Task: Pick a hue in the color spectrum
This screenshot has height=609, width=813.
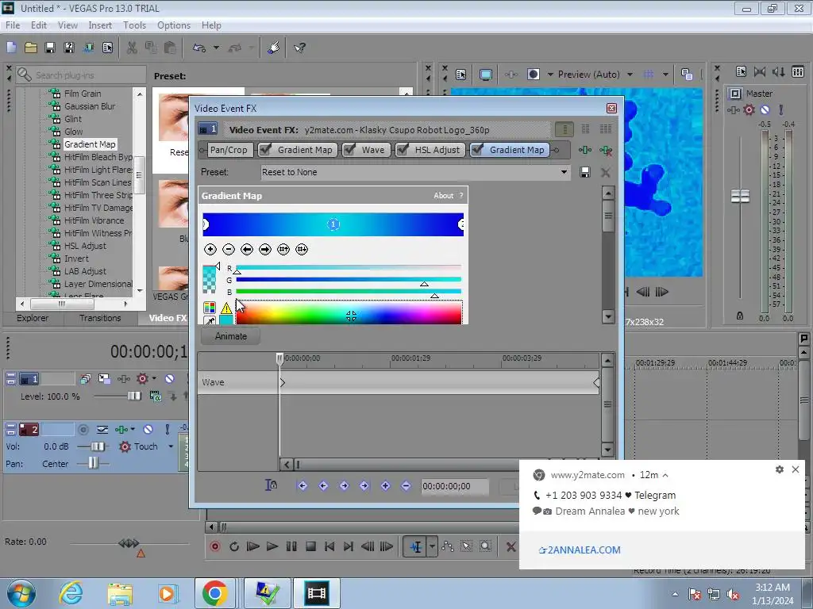Action: coord(349,312)
